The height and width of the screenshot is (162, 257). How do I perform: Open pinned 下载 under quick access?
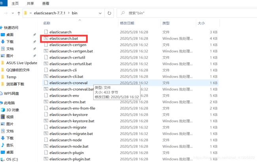[10, 42]
